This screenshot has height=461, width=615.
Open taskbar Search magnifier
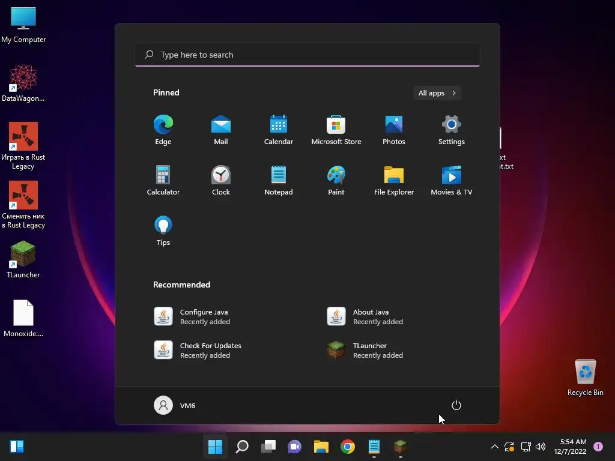pos(242,447)
